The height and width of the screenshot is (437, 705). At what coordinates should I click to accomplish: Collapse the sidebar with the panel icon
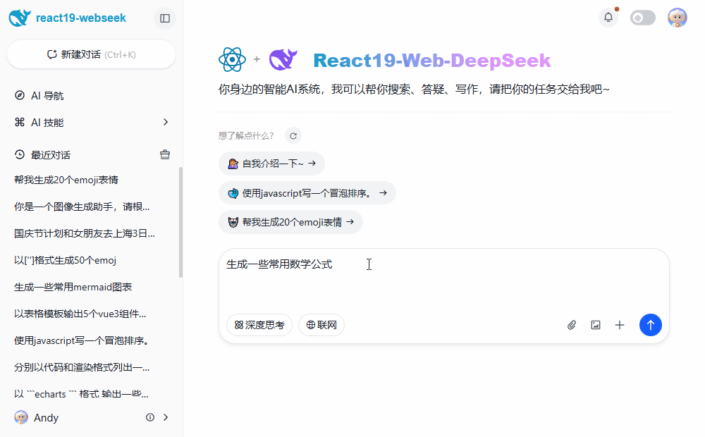coord(165,18)
